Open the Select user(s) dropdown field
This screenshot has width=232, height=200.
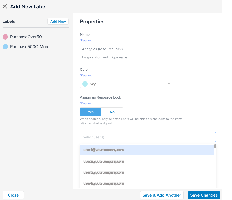click(x=148, y=137)
